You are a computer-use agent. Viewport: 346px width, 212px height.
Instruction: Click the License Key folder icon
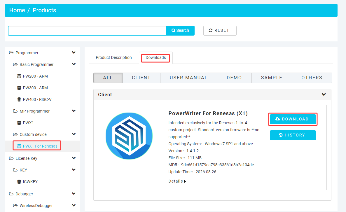point(11,158)
